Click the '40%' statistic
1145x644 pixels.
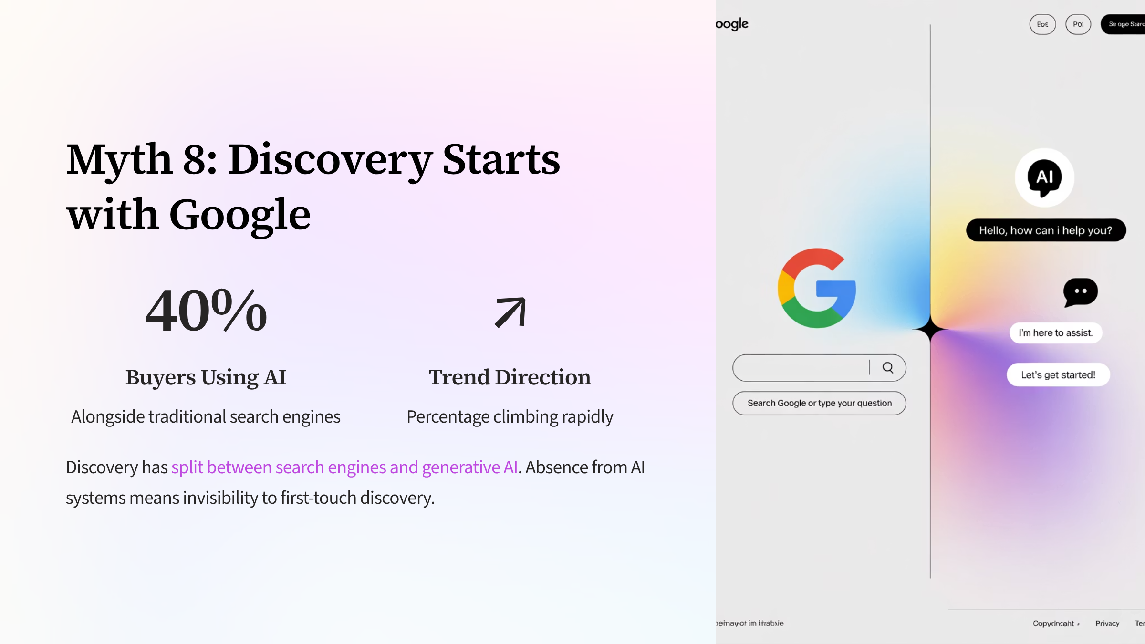point(206,311)
